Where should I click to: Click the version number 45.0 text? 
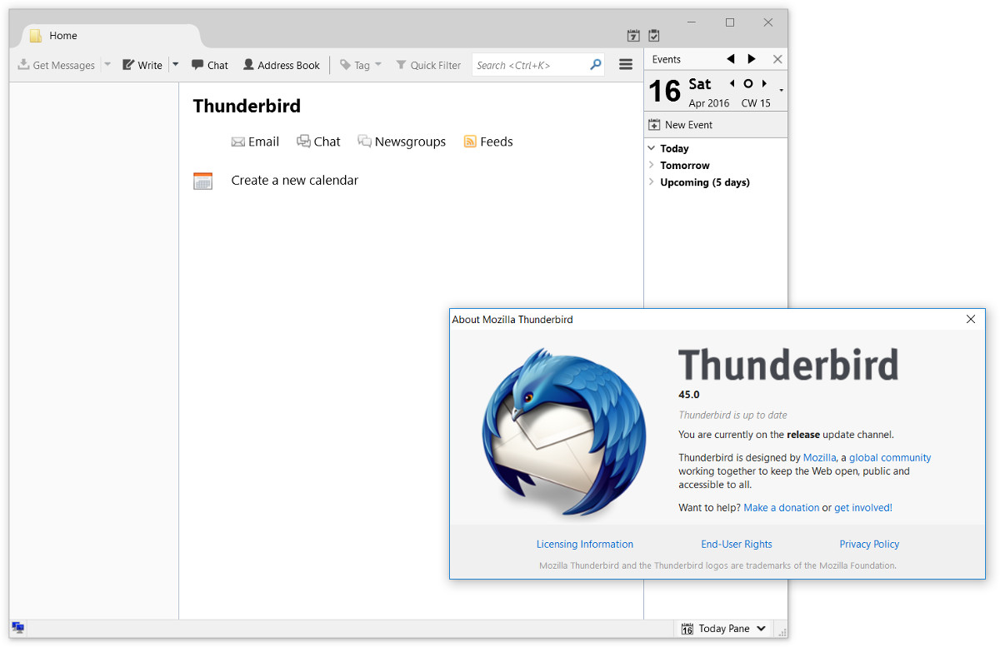point(689,395)
